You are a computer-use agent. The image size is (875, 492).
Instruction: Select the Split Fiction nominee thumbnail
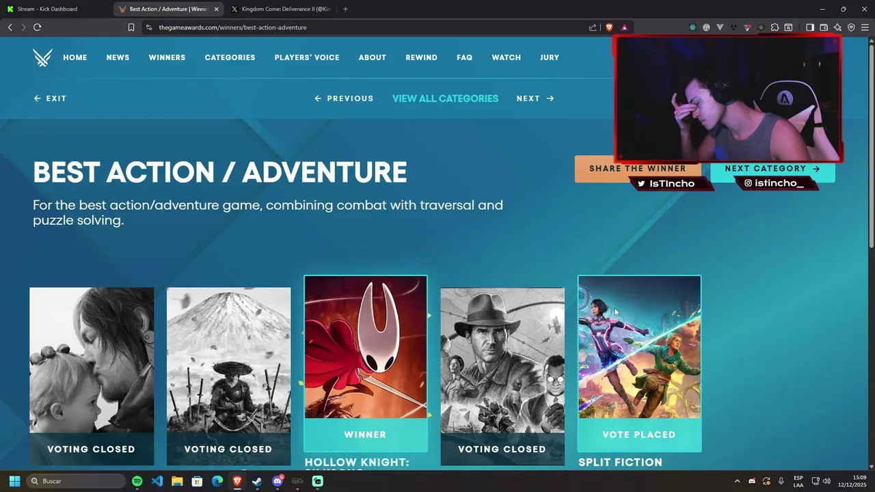(639, 347)
